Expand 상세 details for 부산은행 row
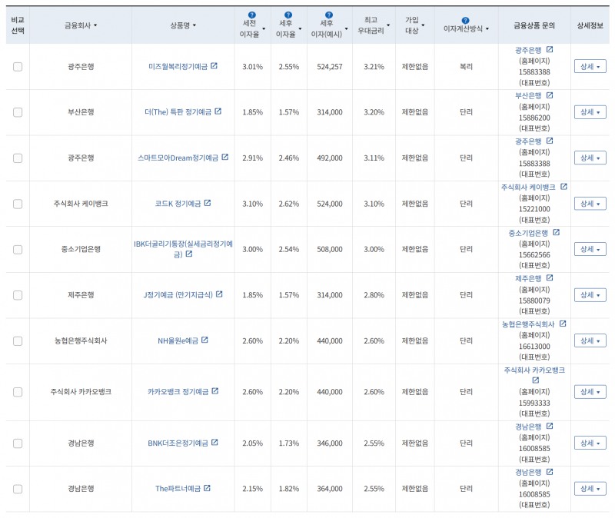 pos(590,112)
